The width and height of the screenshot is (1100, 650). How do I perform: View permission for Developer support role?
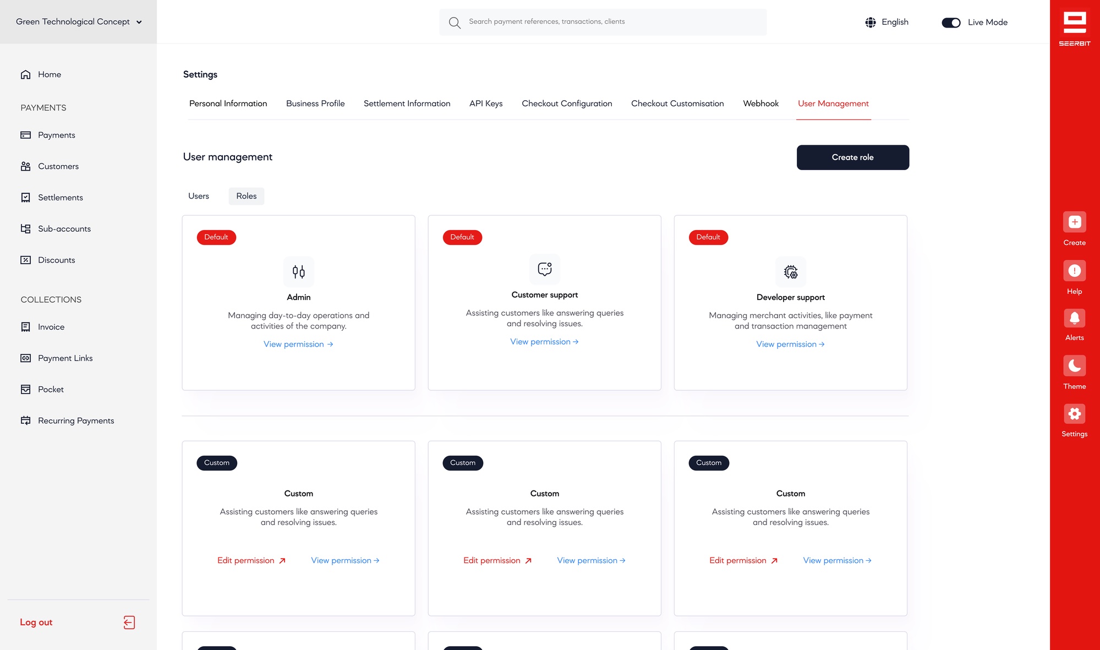(790, 344)
